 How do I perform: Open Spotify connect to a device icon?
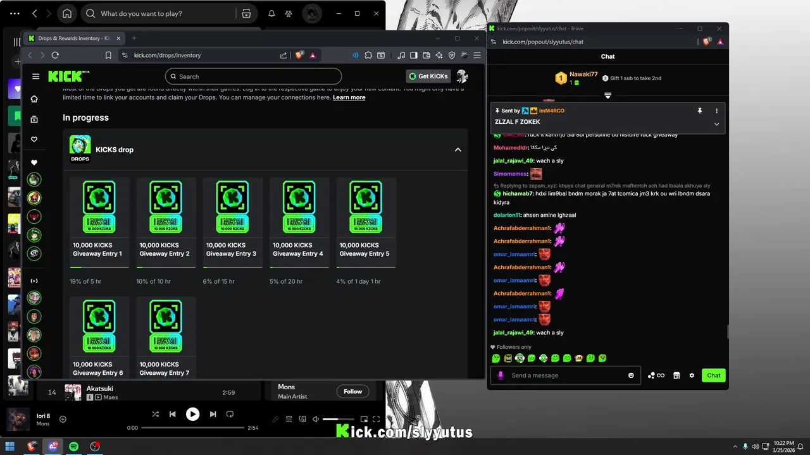[x=302, y=419]
